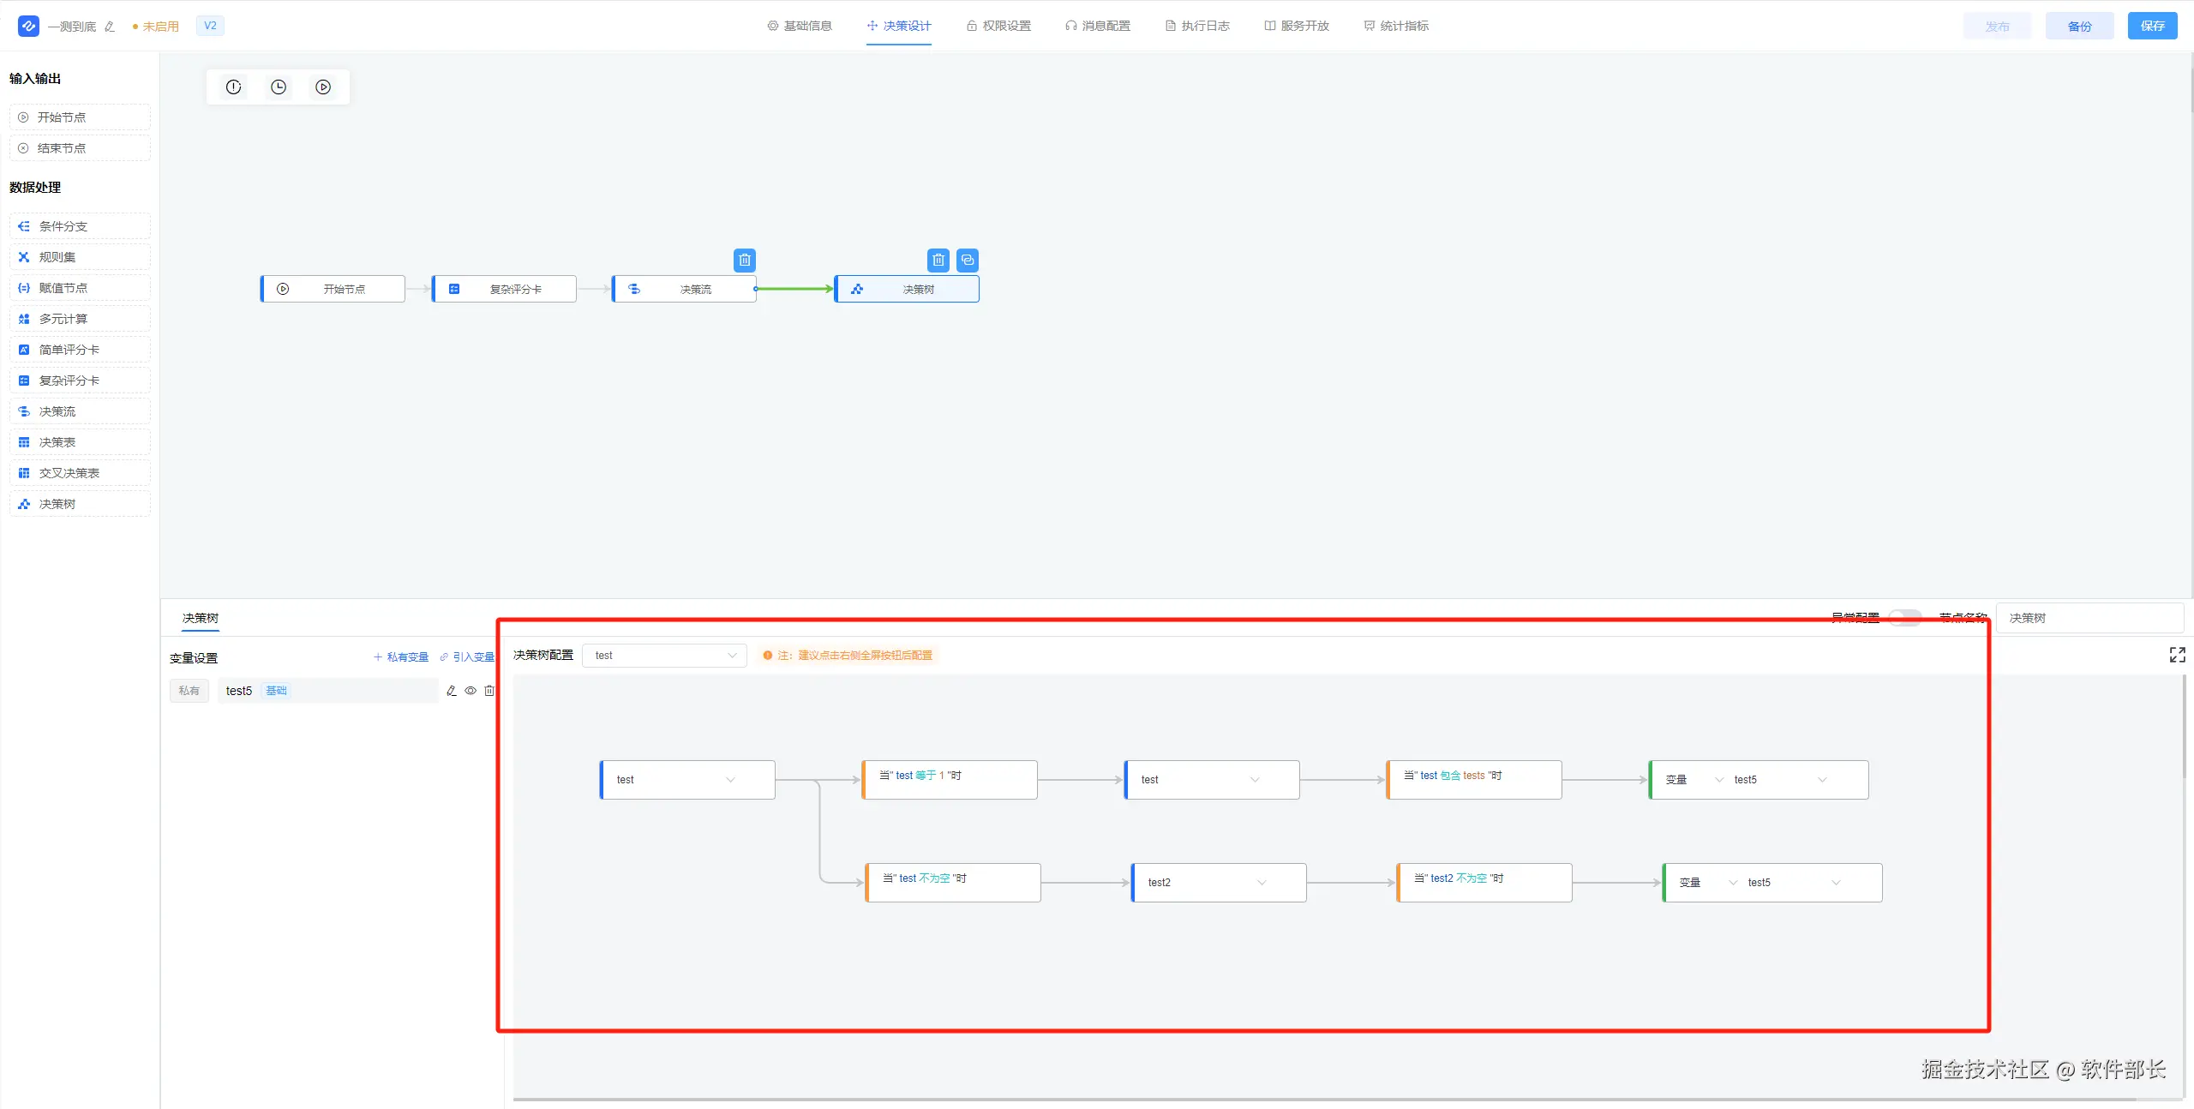Click the 节点名称 input field
This screenshot has height=1109, width=2194.
point(2089,618)
